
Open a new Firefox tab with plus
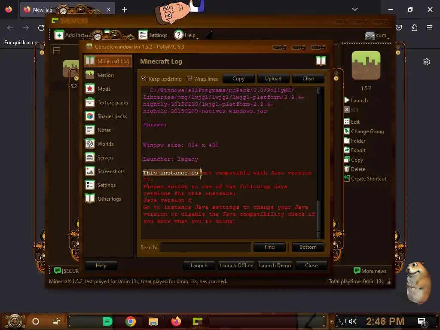click(x=124, y=10)
